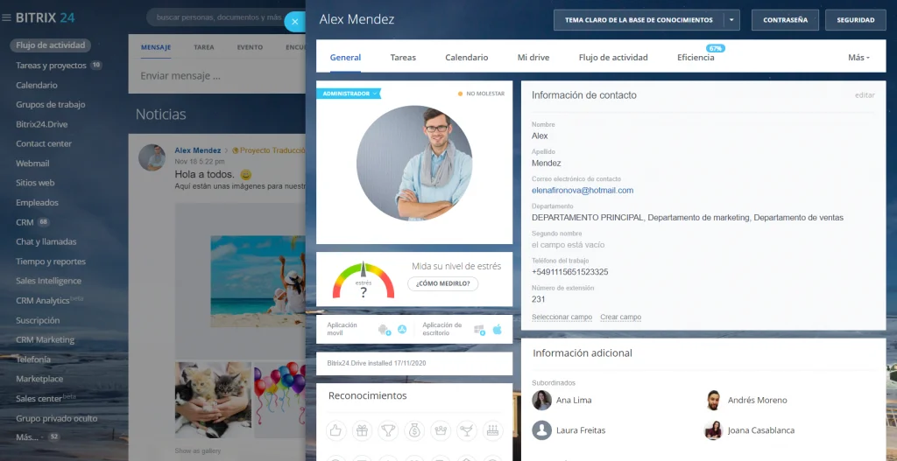Click the trophy cup recognition icon
The width and height of the screenshot is (897, 461).
tap(388, 430)
